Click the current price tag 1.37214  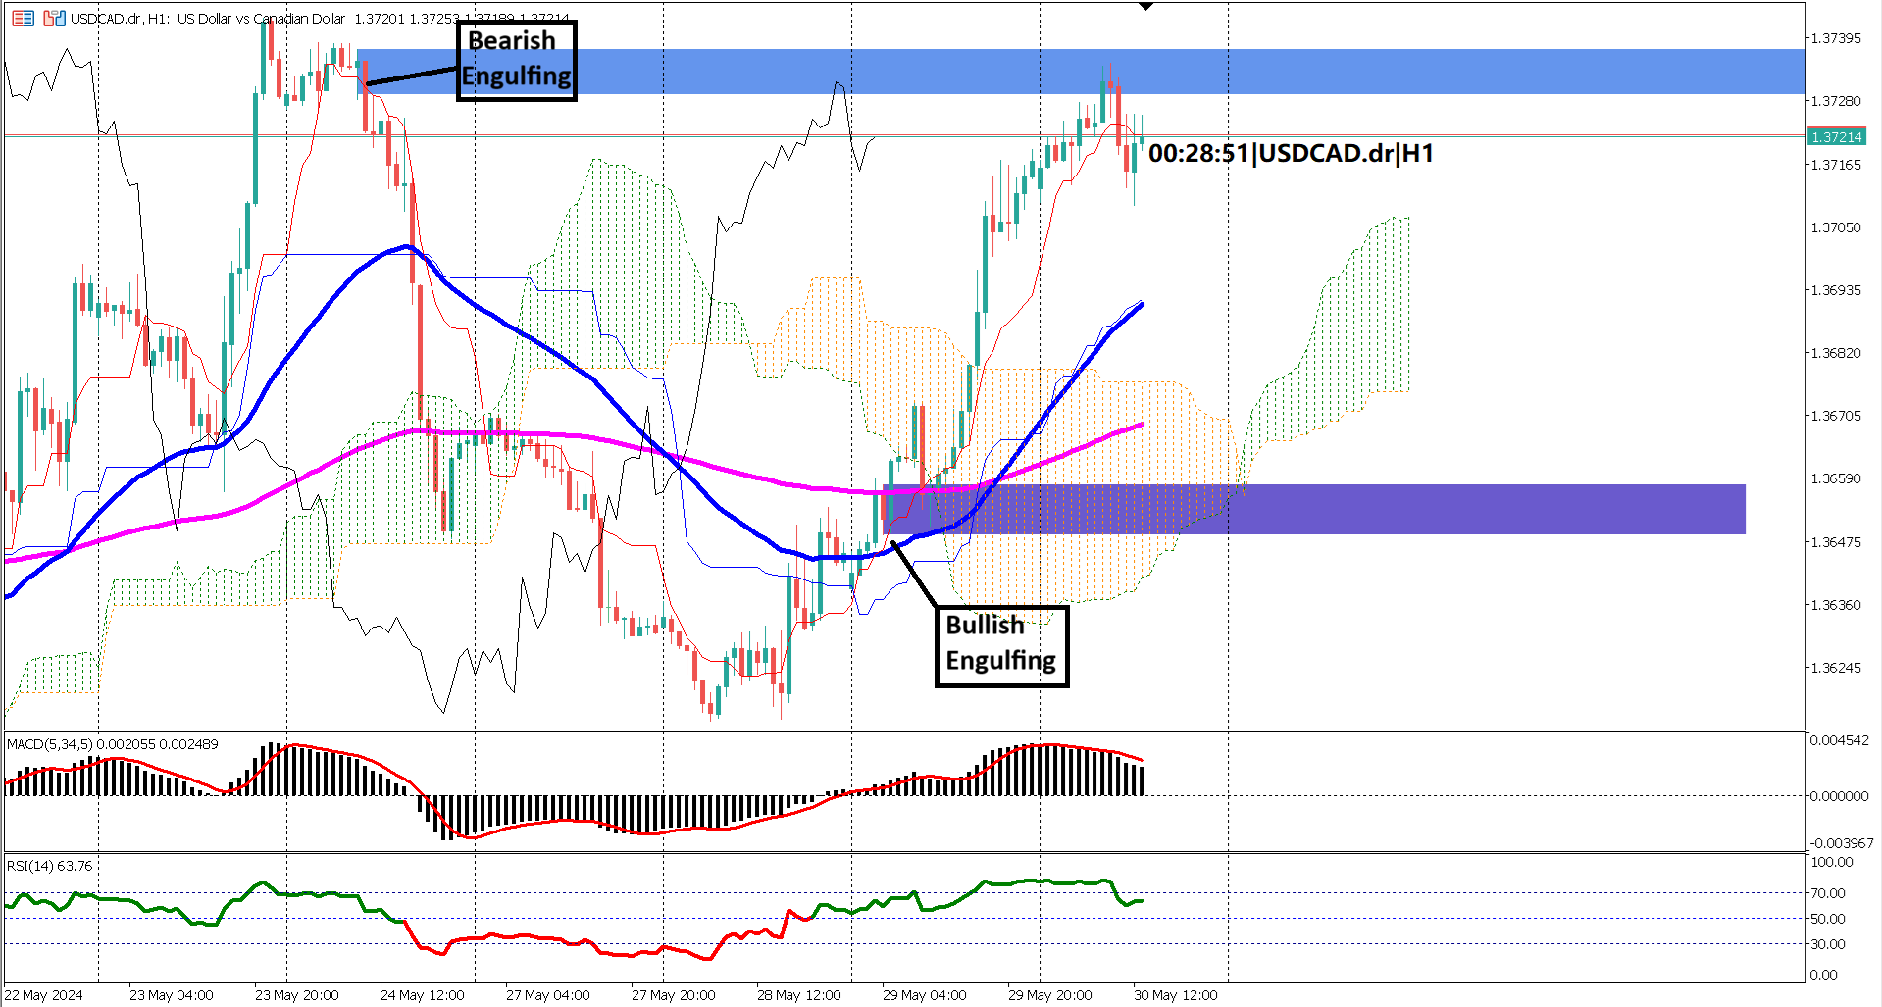pos(1839,138)
